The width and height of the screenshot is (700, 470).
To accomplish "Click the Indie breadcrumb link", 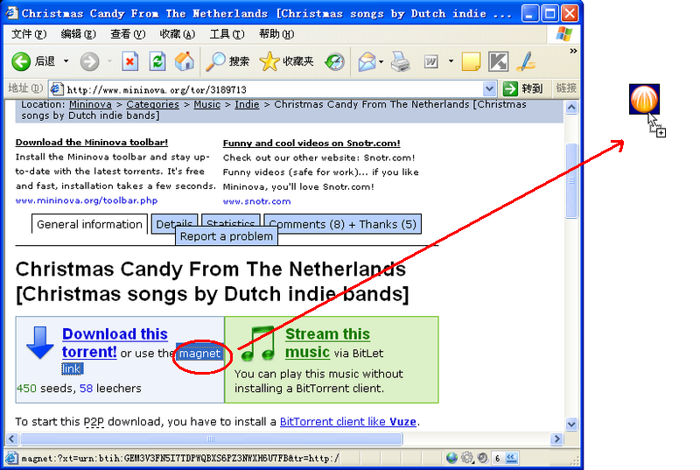I will point(247,104).
